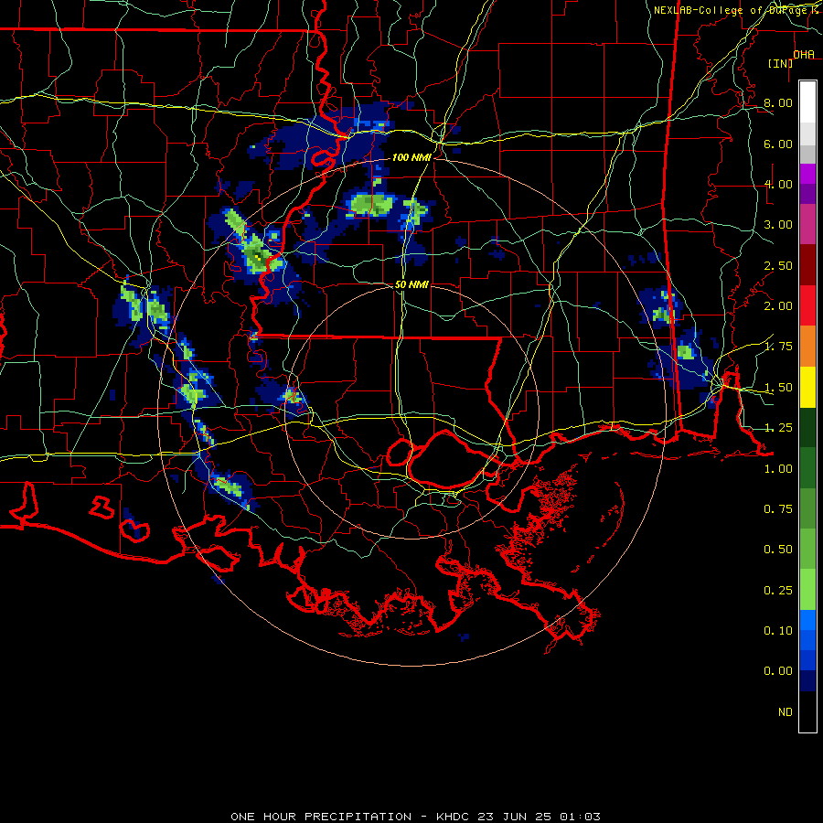Select the 50 NMI range ring label
This screenshot has height=823, width=823.
click(x=411, y=284)
